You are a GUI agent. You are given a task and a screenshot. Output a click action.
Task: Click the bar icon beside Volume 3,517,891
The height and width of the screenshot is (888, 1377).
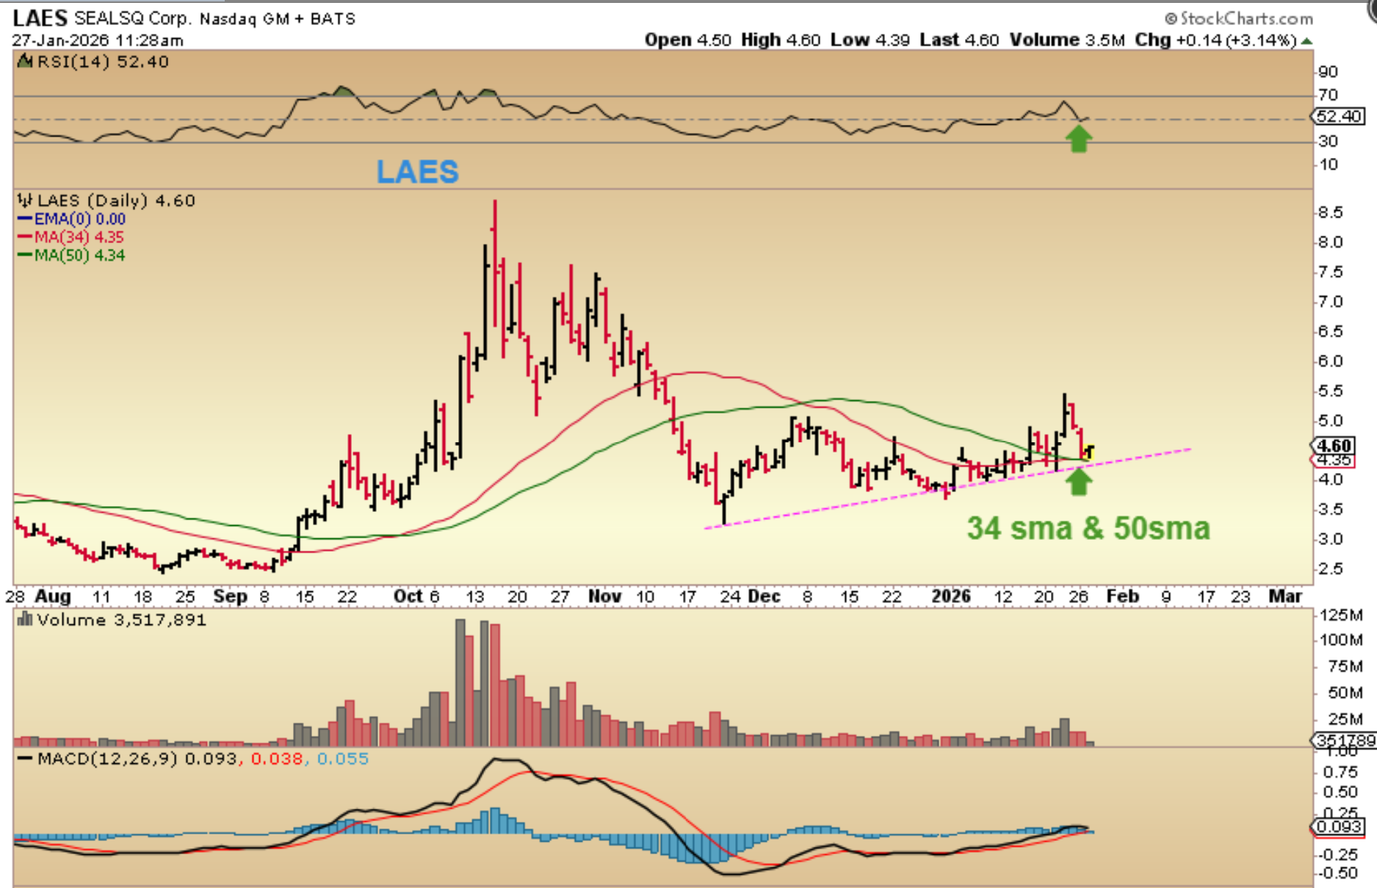coord(26,620)
